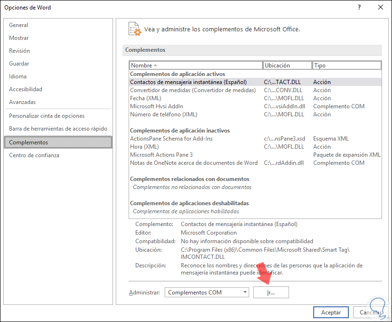392x322 pixels.
Task: Open the Revisión category
Action: [x=58, y=50]
